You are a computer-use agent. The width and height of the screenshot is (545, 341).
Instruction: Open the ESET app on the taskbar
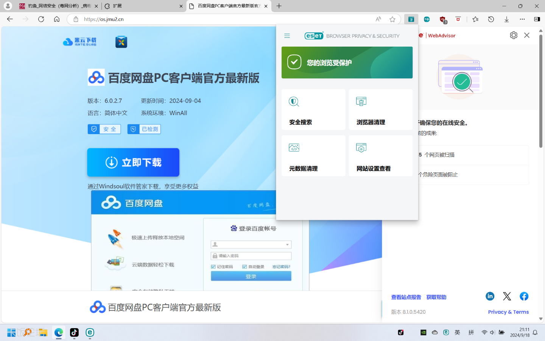click(90, 333)
